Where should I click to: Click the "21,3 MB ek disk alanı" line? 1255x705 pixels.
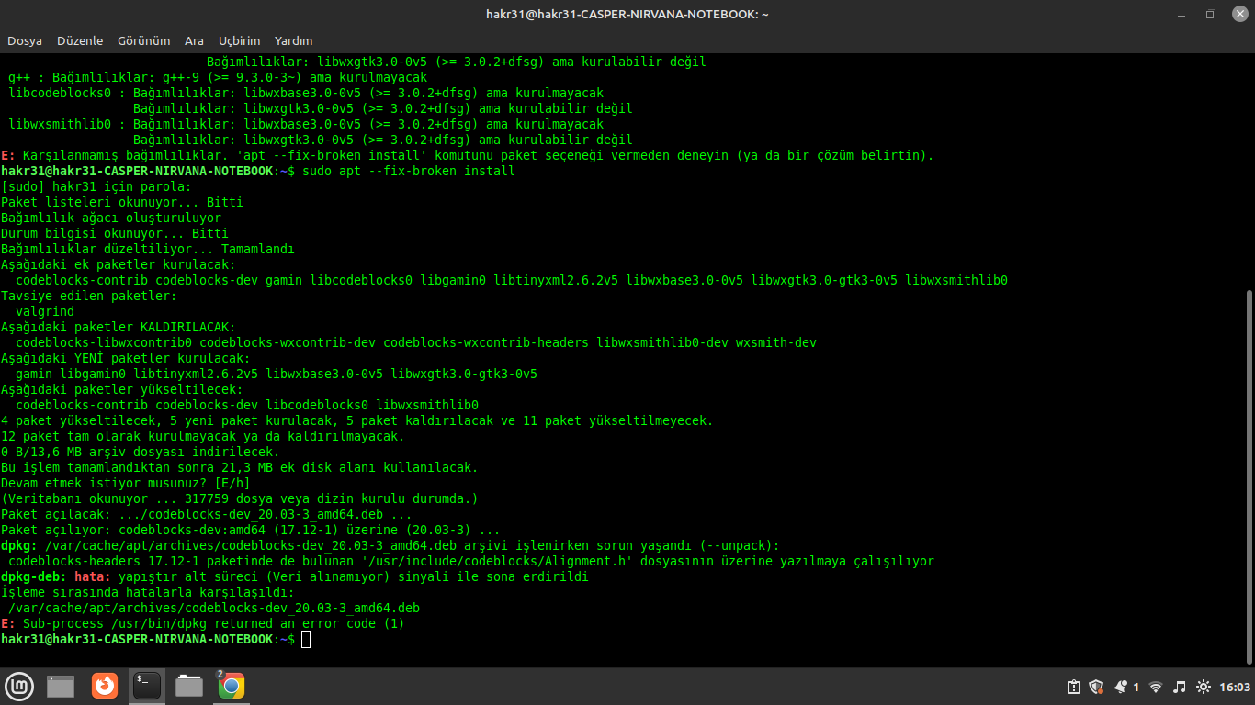[240, 467]
